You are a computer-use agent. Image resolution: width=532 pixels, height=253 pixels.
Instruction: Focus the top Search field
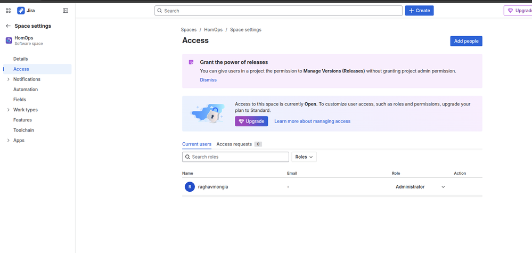click(278, 11)
